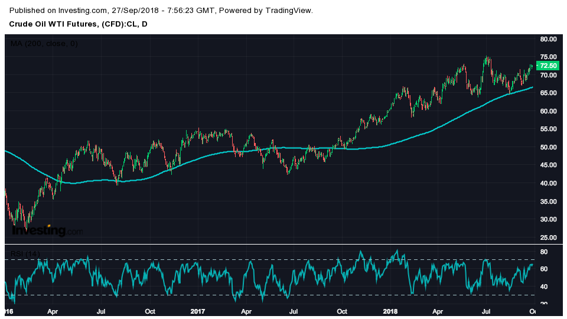The width and height of the screenshot is (567, 319).
Task: Click the green 72.50 current price tag
Action: click(548, 66)
